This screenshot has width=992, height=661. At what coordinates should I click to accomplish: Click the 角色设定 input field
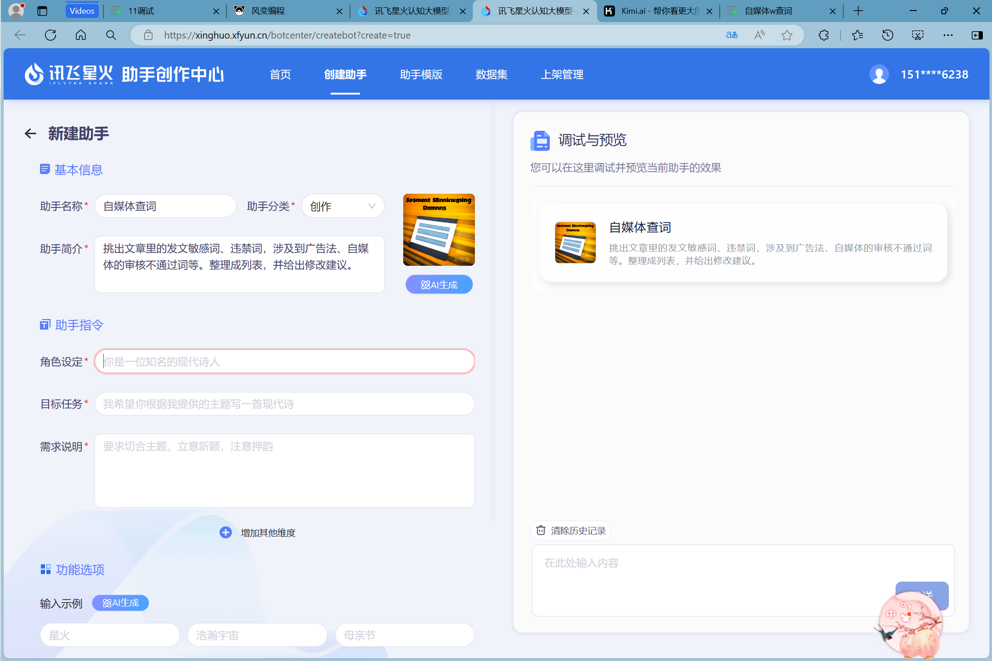pos(284,362)
